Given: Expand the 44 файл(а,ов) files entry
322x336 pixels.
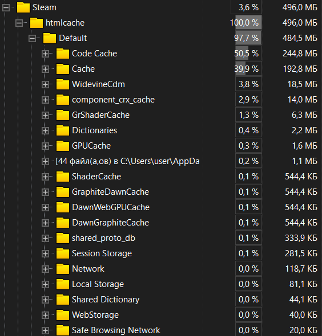Looking at the screenshot, I should point(45,161).
